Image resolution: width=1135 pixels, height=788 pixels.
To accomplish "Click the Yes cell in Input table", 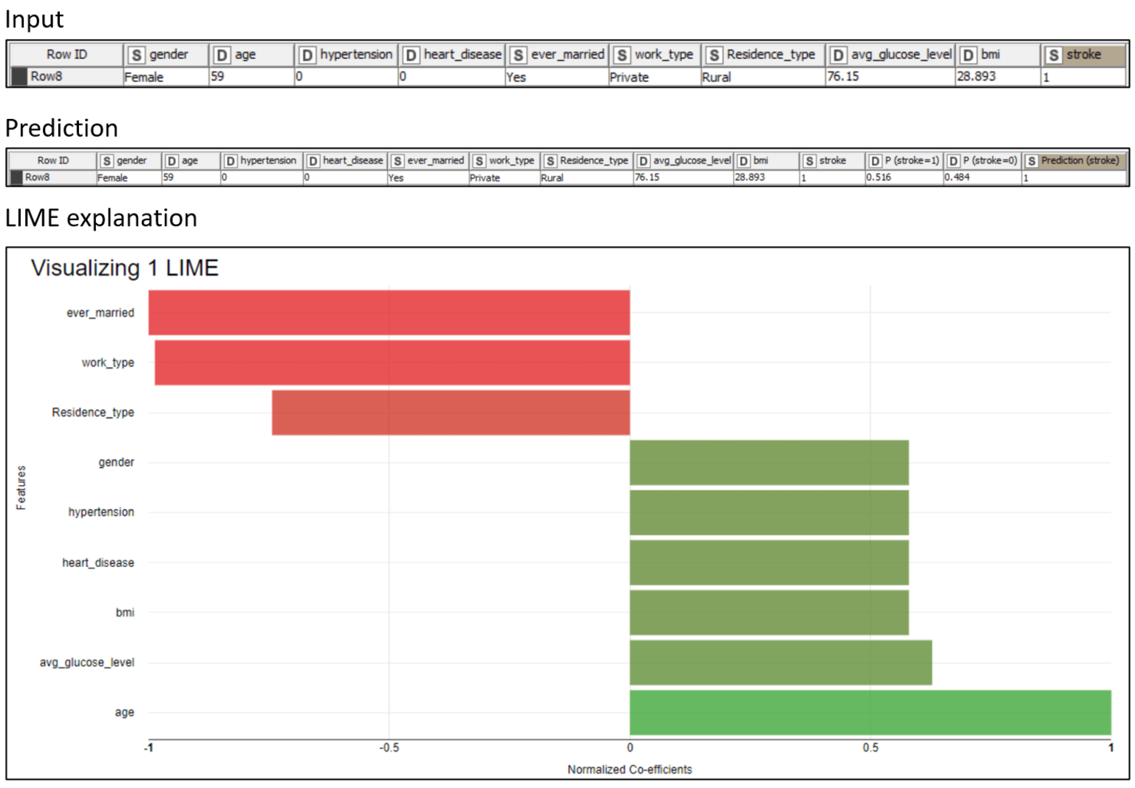I will [x=558, y=77].
